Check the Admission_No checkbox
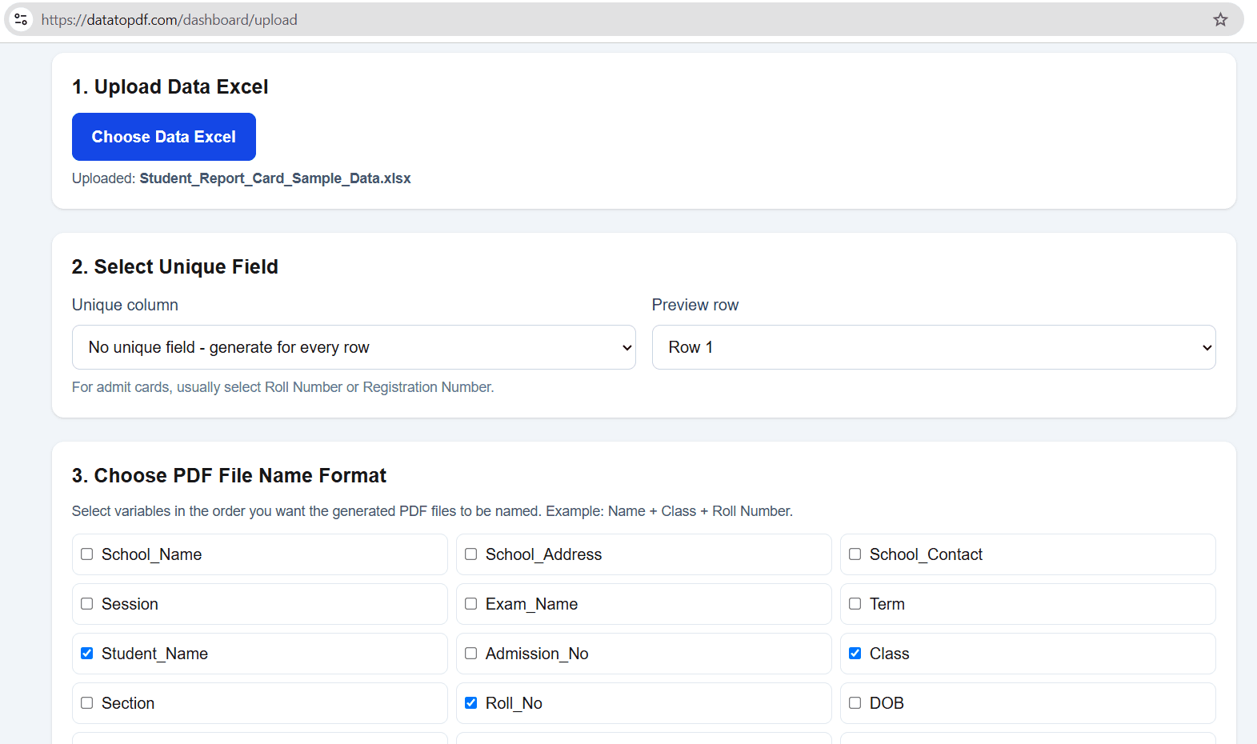The height and width of the screenshot is (744, 1257). pos(471,654)
